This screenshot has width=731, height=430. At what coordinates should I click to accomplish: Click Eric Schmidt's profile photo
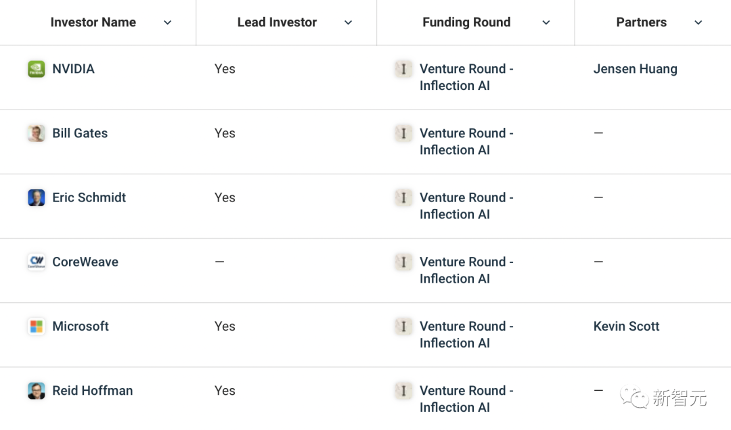36,197
